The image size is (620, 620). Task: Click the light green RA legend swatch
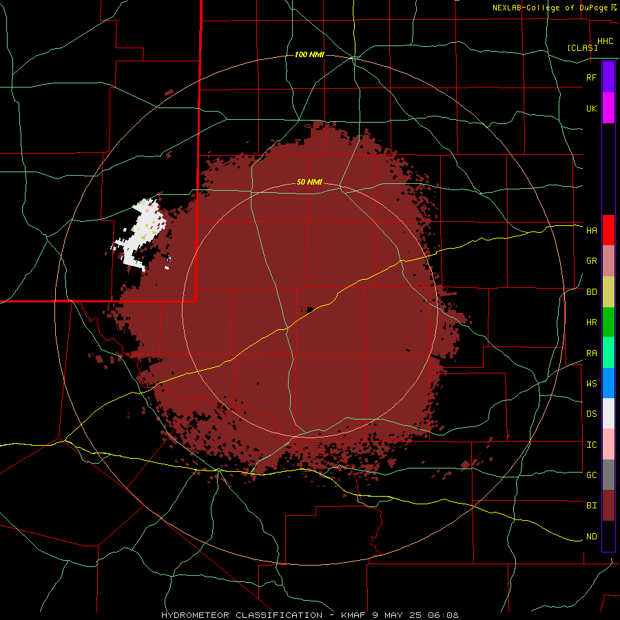608,353
